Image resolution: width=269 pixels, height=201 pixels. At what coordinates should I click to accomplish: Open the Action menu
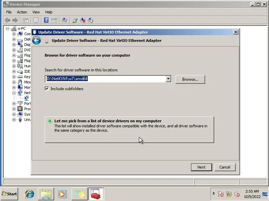coord(22,12)
